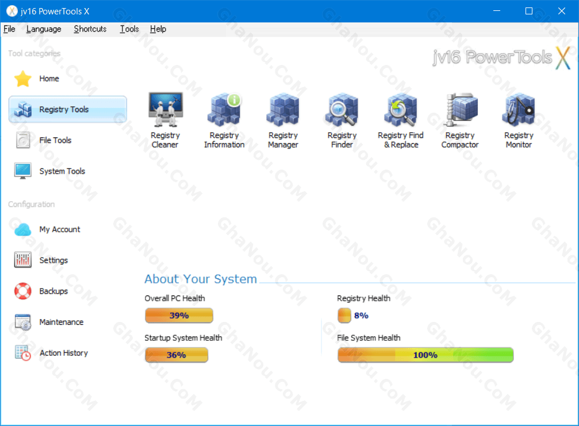Open My Account label
The height and width of the screenshot is (426, 579).
60,229
